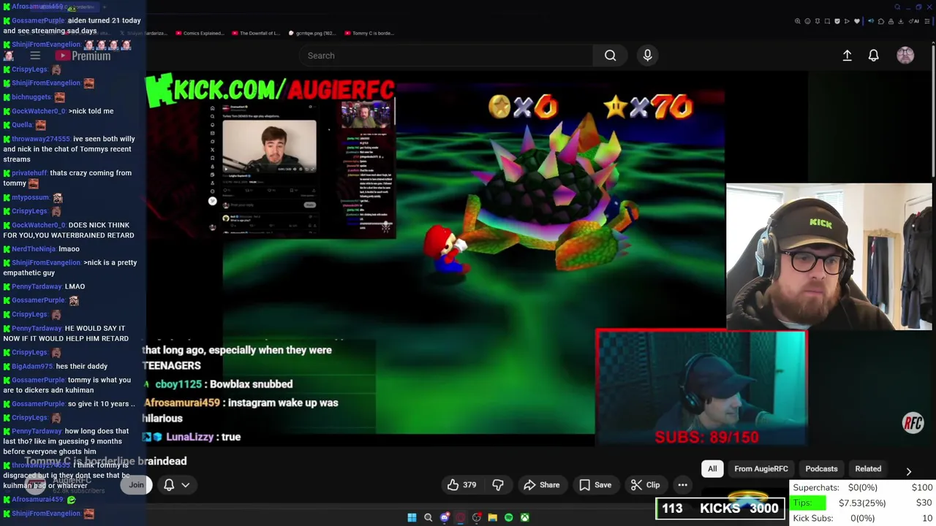
Task: Open browser downloads icon
Action: point(900,21)
